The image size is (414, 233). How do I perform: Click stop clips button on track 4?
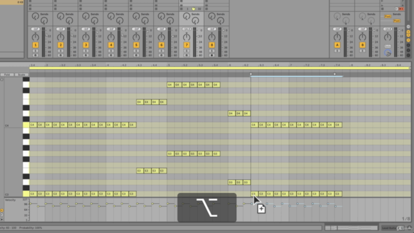pos(105,8)
